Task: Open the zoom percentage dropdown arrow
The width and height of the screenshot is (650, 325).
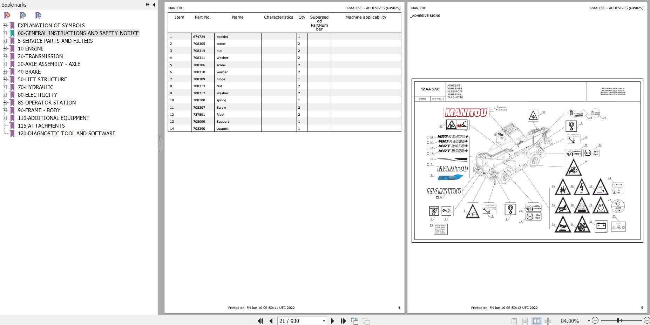Action: click(589, 321)
